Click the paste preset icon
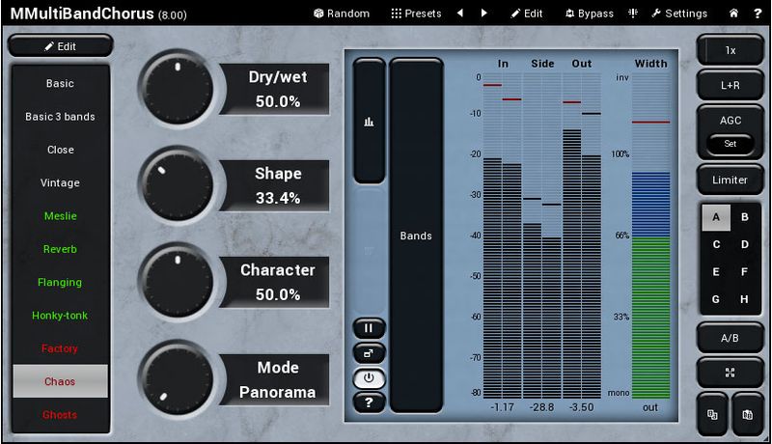 748,414
